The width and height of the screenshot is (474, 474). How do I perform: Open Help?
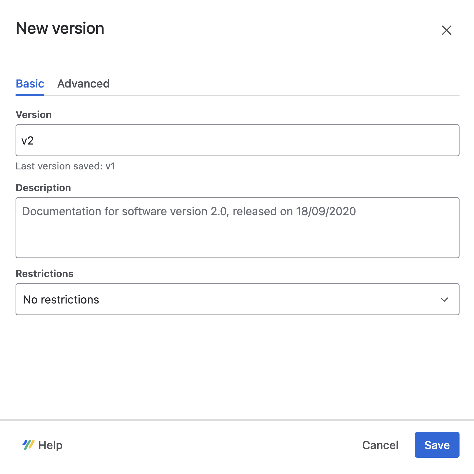[50, 445]
